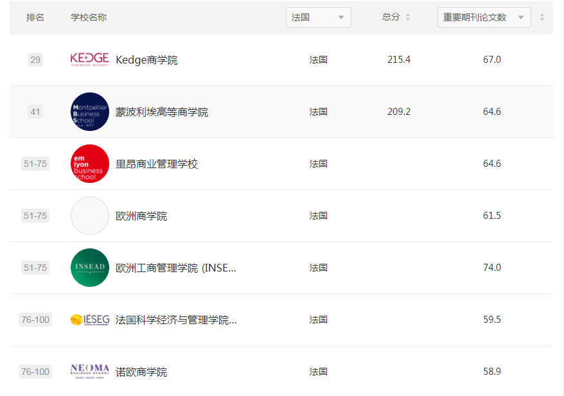This screenshot has width=564, height=396.
Task: Click the blank logo of 欧洲商学院
Action: [89, 216]
